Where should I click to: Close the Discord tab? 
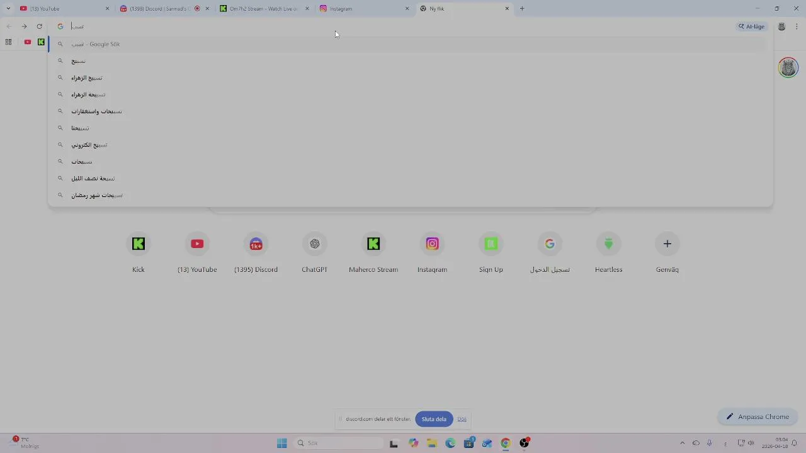click(x=207, y=9)
